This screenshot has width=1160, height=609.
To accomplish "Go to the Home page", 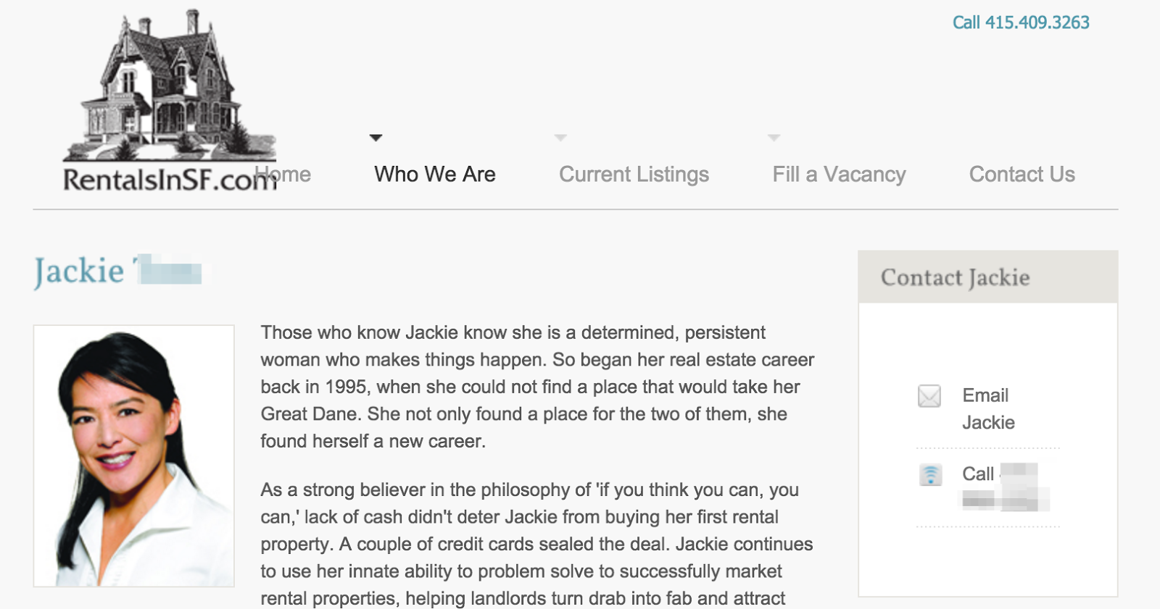I will click(x=293, y=175).
